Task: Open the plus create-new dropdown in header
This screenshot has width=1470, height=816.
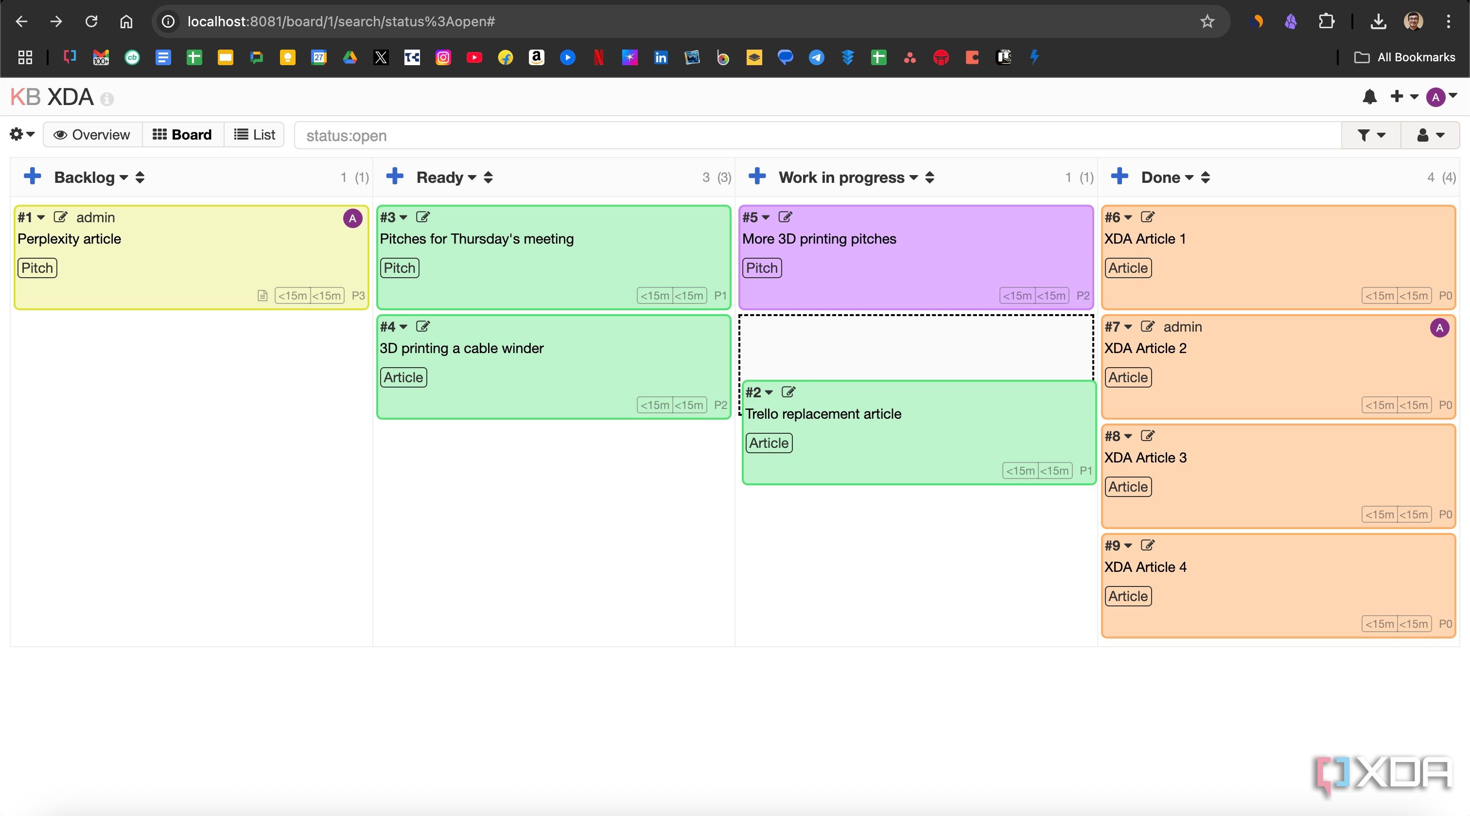Action: tap(1404, 96)
